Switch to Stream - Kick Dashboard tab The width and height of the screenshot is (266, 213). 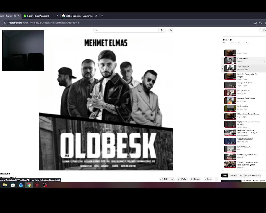point(38,16)
